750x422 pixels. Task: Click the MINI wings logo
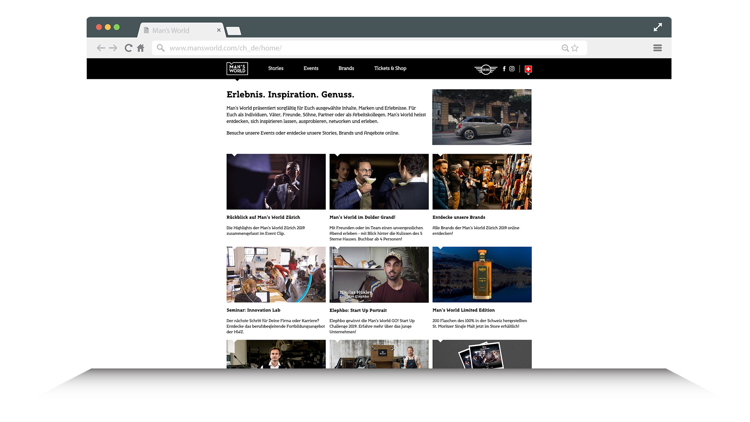pyautogui.click(x=486, y=70)
